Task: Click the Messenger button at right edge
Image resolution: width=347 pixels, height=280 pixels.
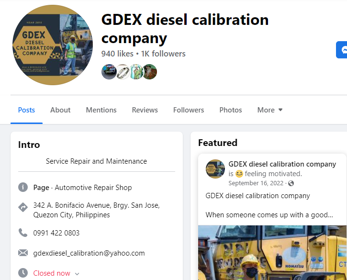Action: tap(341, 50)
